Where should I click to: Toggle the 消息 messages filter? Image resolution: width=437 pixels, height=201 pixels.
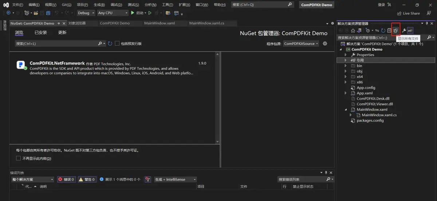pos(120,179)
